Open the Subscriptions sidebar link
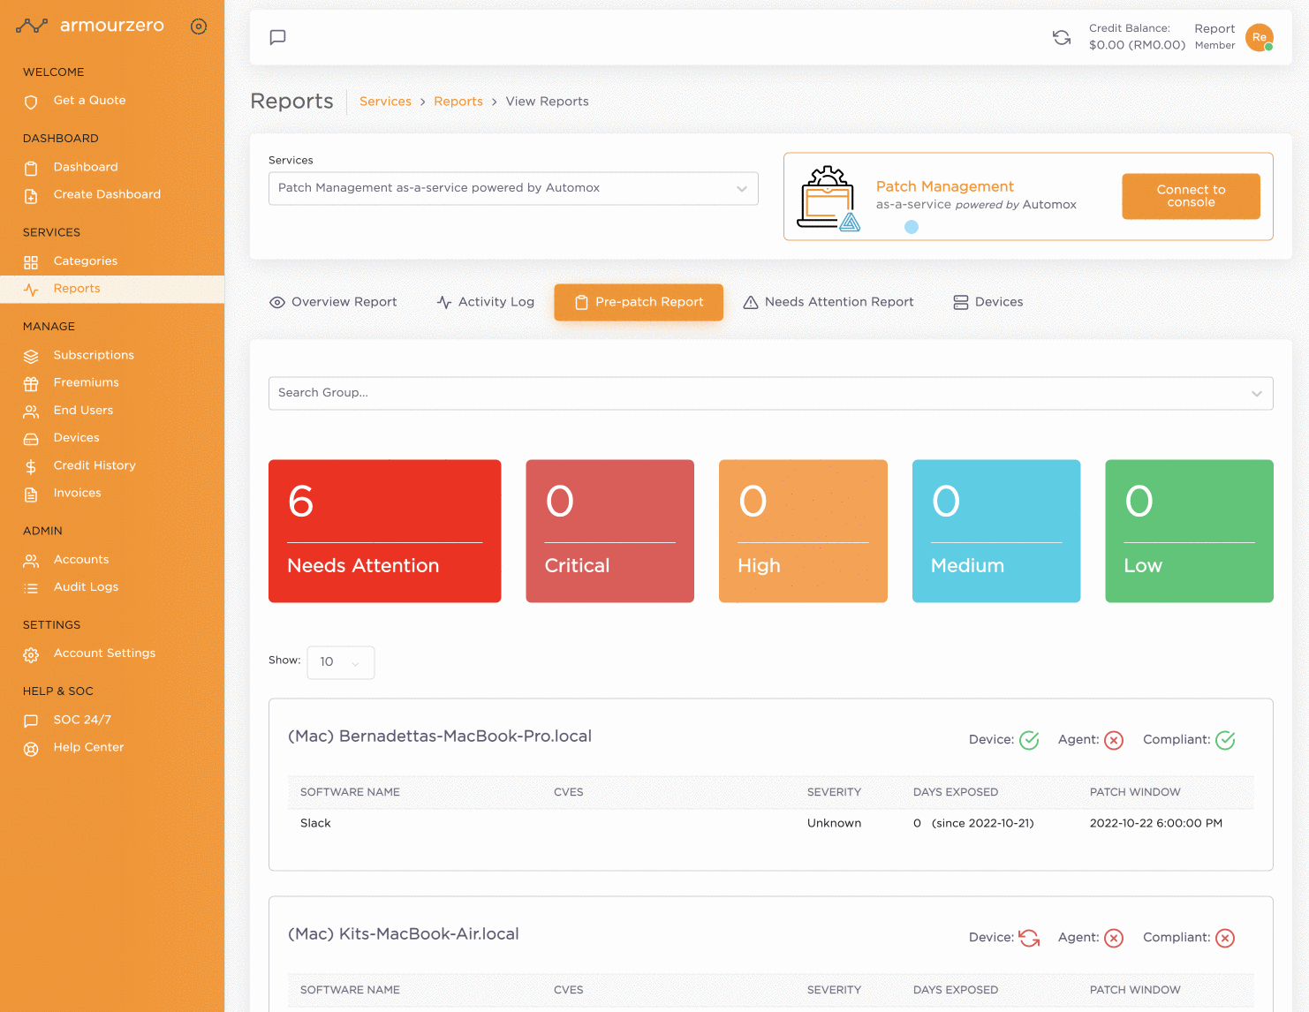The image size is (1309, 1012). (x=94, y=355)
